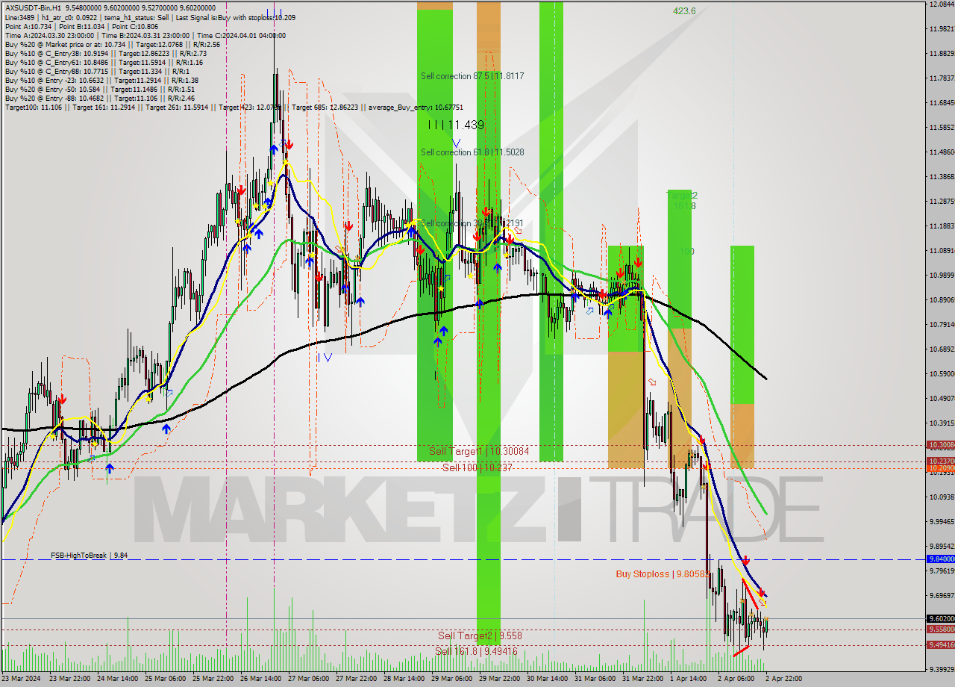Image resolution: width=955 pixels, height=687 pixels.
Task: Click the 11.7837 price axis value
Action: (x=942, y=78)
